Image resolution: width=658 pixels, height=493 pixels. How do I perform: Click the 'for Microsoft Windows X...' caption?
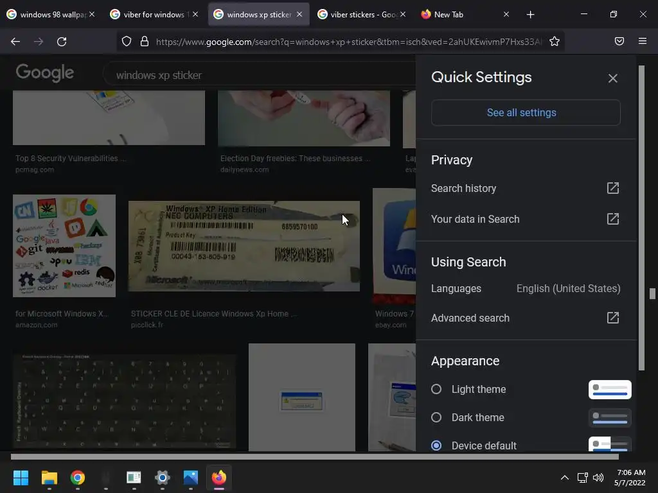62,313
